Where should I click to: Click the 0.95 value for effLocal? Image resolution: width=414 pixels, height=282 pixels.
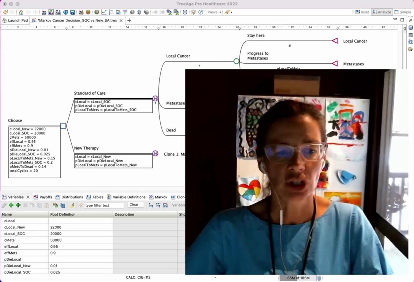(x=54, y=247)
